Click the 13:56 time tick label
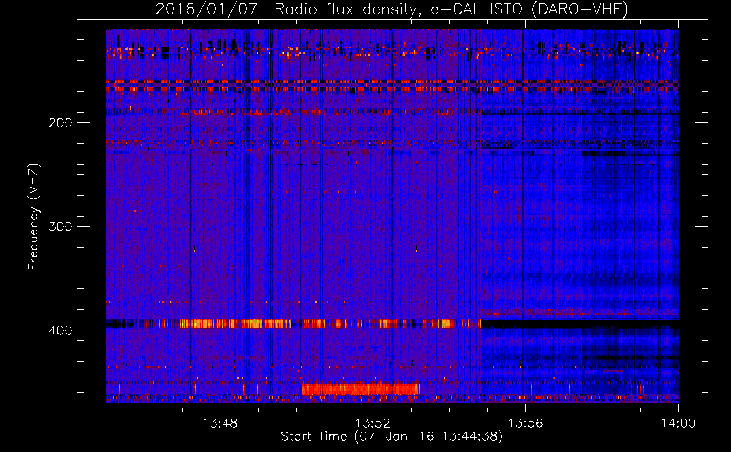731x452 pixels. coord(525,424)
